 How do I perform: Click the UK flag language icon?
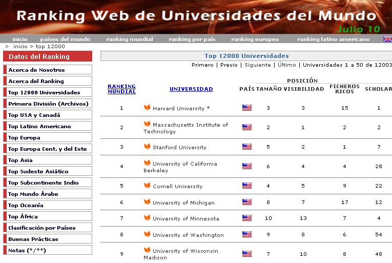coord(388,39)
